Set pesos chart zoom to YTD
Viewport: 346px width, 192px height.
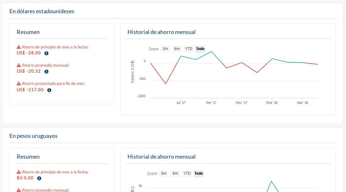pyautogui.click(x=187, y=173)
